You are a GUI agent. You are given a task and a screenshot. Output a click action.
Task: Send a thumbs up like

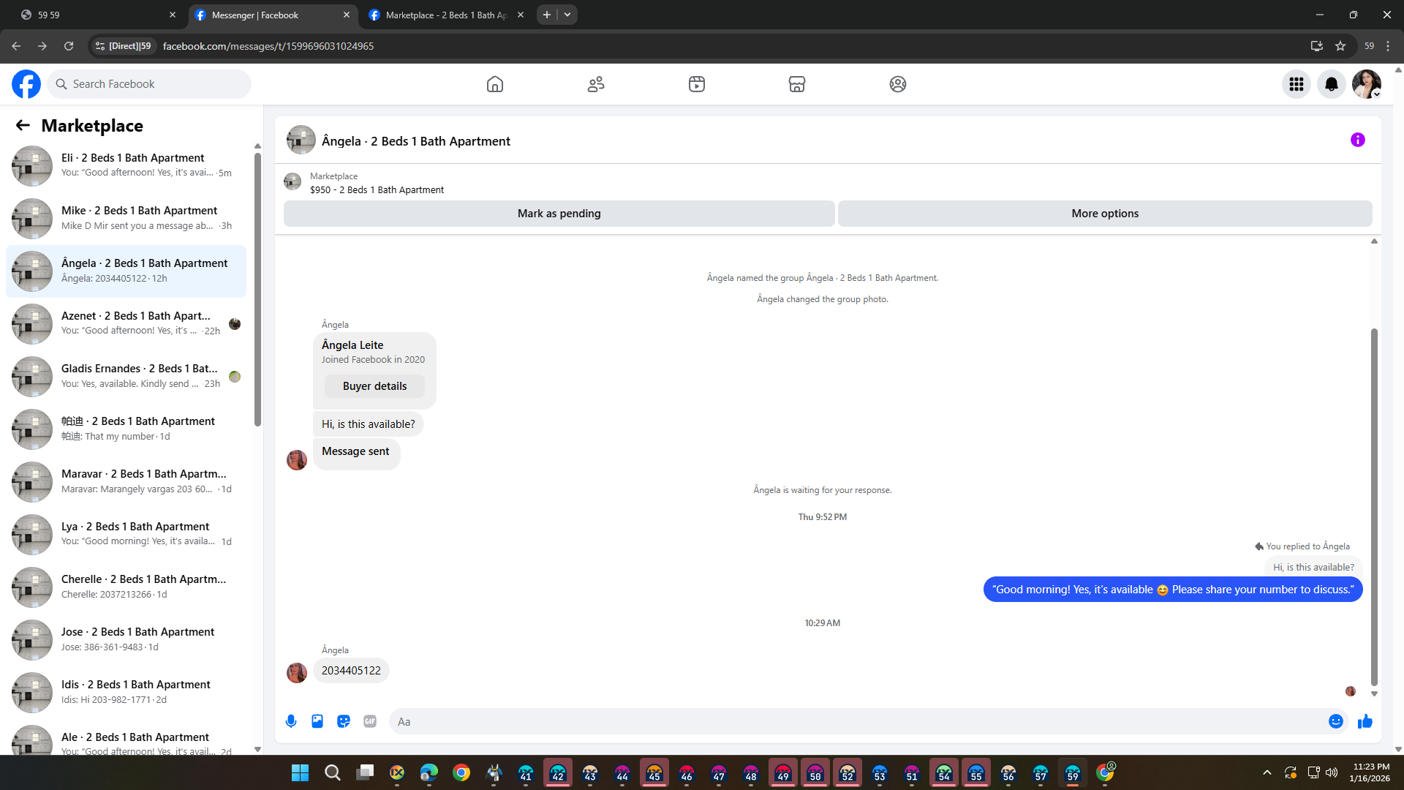click(1365, 721)
